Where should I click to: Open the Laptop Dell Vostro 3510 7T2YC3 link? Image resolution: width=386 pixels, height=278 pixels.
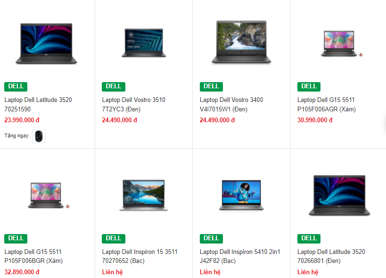134,104
